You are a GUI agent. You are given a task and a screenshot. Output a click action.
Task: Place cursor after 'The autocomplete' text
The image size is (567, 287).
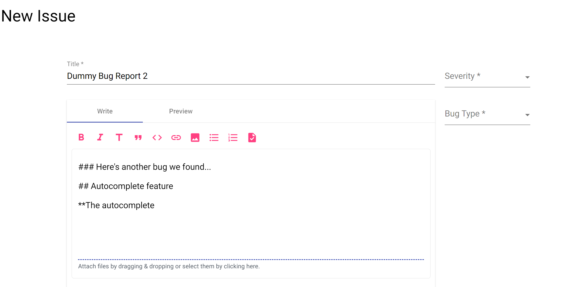155,205
